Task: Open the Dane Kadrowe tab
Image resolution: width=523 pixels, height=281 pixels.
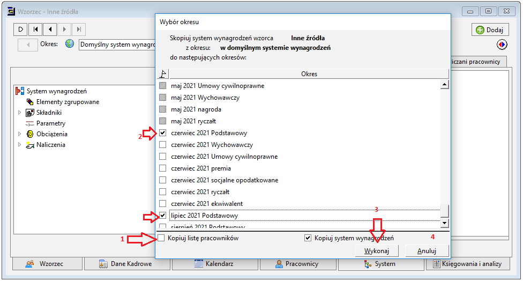Action: click(128, 264)
